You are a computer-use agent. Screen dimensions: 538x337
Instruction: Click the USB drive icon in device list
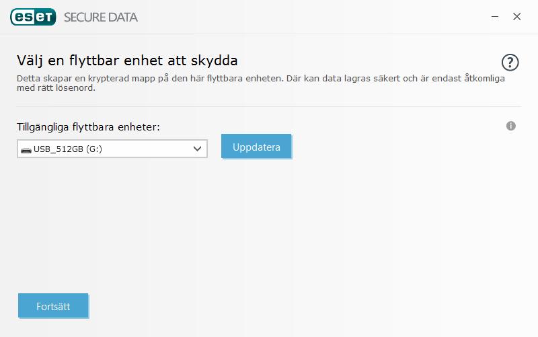[26, 149]
